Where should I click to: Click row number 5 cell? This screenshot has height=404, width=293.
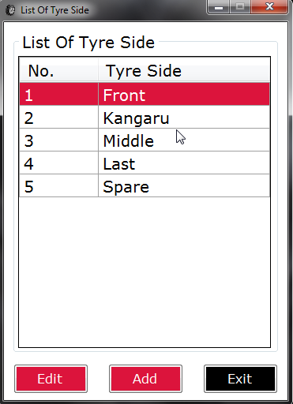tap(58, 185)
